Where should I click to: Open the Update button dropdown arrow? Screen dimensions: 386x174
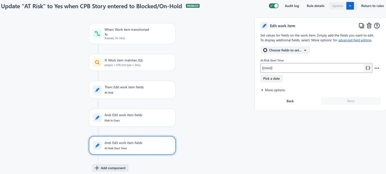[x=350, y=6]
